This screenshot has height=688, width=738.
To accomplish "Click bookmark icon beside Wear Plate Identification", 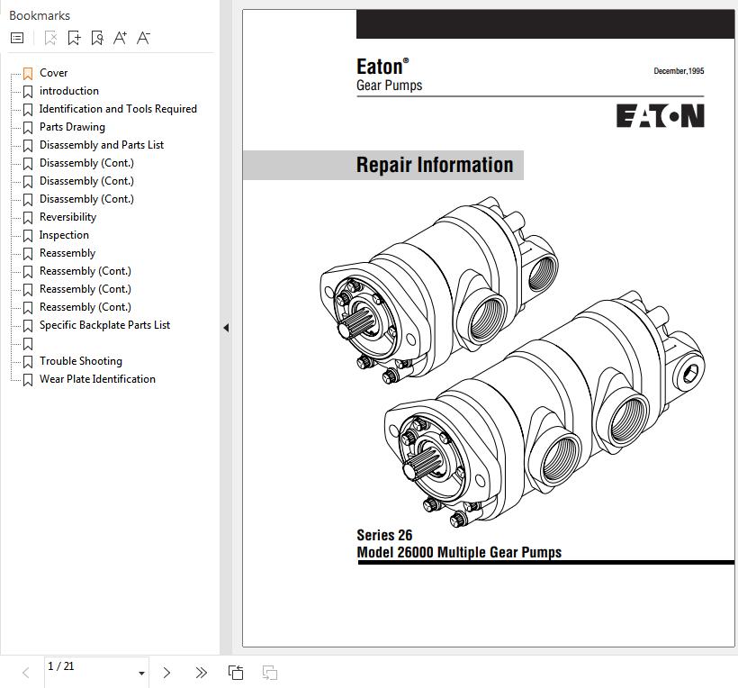I will click(28, 379).
